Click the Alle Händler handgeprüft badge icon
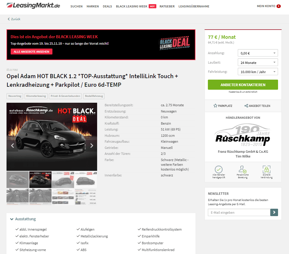 (x=219, y=169)
